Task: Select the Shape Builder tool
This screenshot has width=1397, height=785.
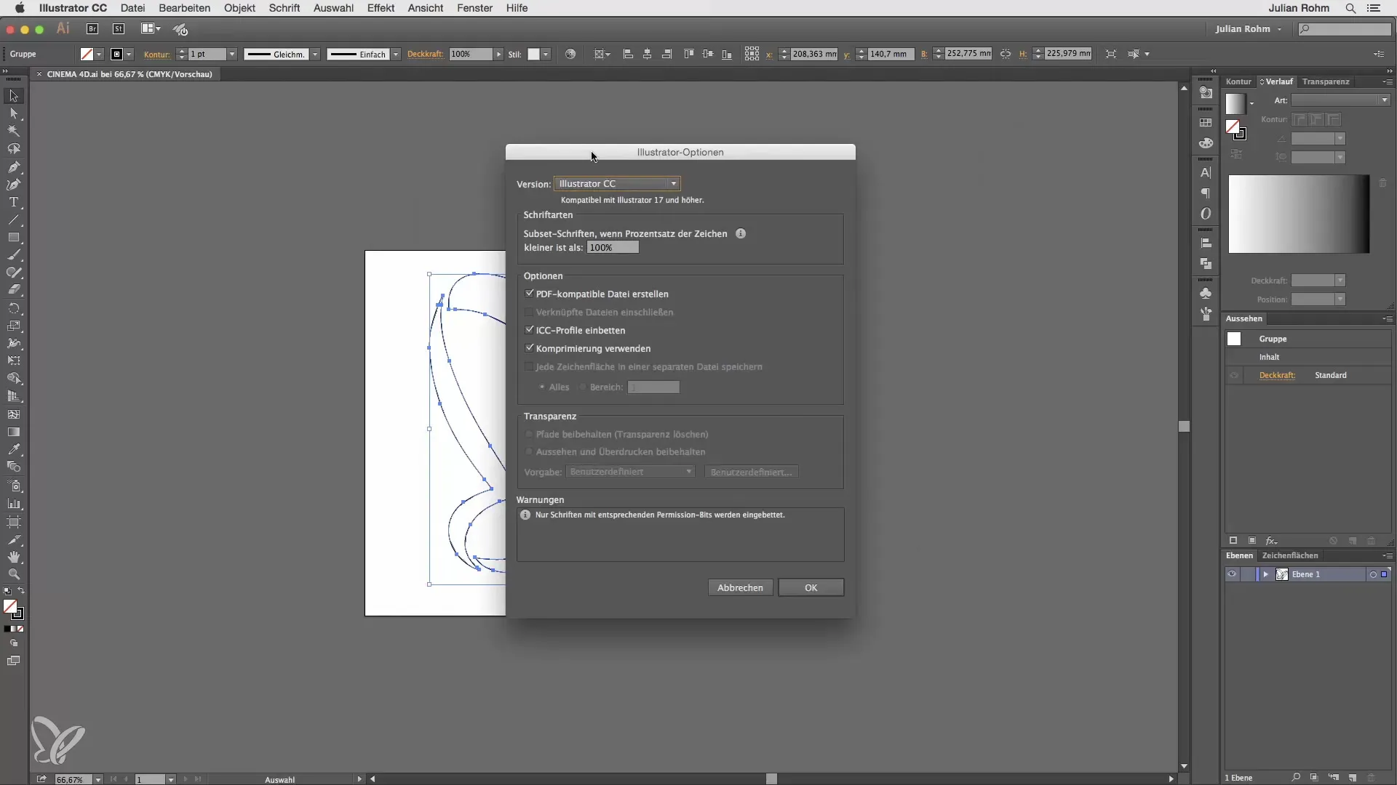Action: 14,379
